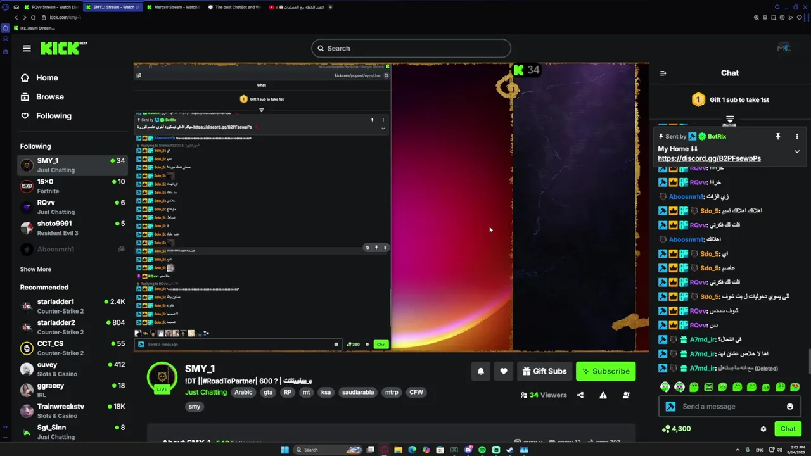Click the moderator hammer icon in chat input
The width and height of the screenshot is (811, 456).
point(670,407)
